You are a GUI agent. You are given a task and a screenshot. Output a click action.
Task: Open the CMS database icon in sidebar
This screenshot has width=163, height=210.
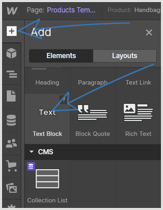(11, 120)
